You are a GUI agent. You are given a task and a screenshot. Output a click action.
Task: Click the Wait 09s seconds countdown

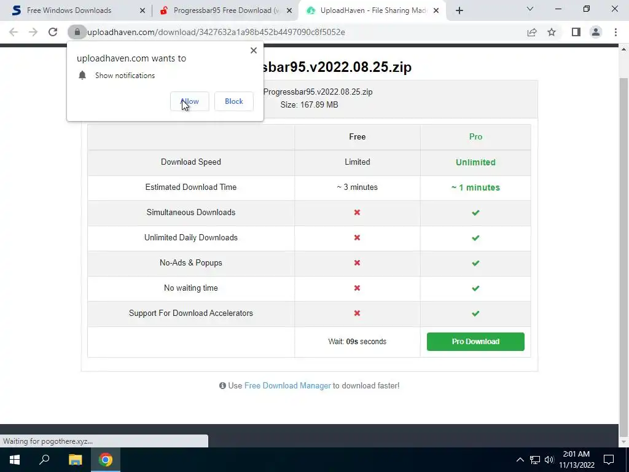coord(357,342)
